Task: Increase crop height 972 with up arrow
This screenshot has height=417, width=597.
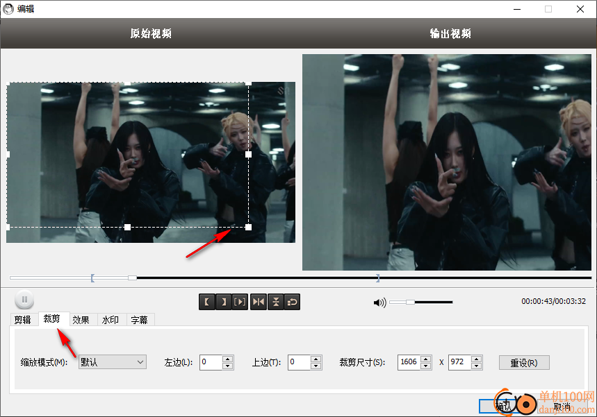Action: pos(476,359)
